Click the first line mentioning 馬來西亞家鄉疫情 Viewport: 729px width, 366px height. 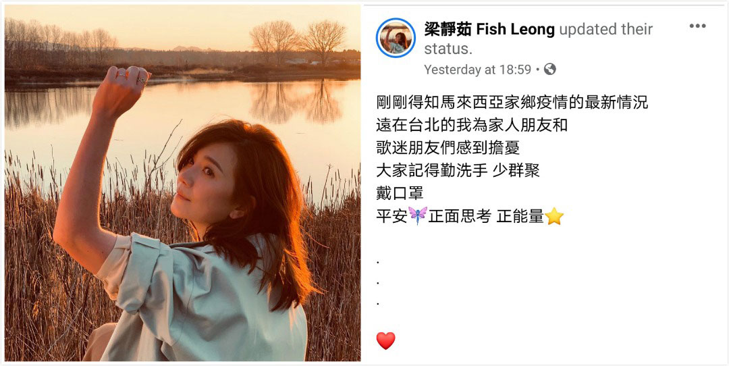click(512, 103)
